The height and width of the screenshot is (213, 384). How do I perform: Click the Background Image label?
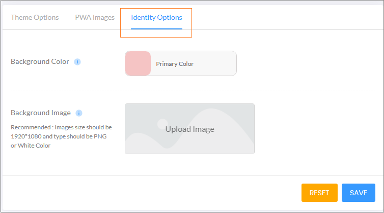point(41,113)
